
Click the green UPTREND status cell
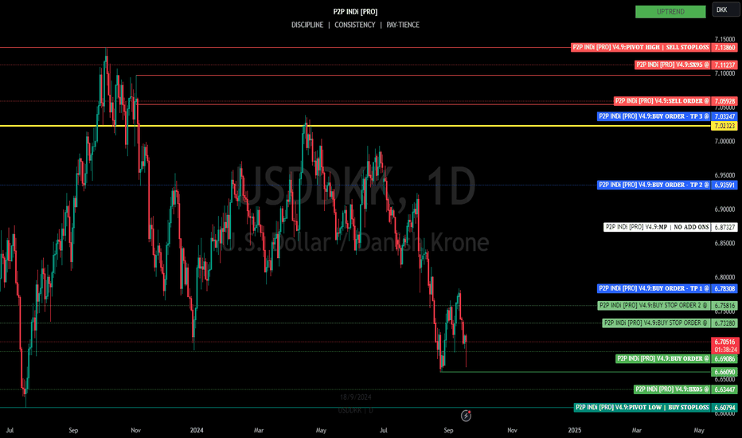click(670, 11)
